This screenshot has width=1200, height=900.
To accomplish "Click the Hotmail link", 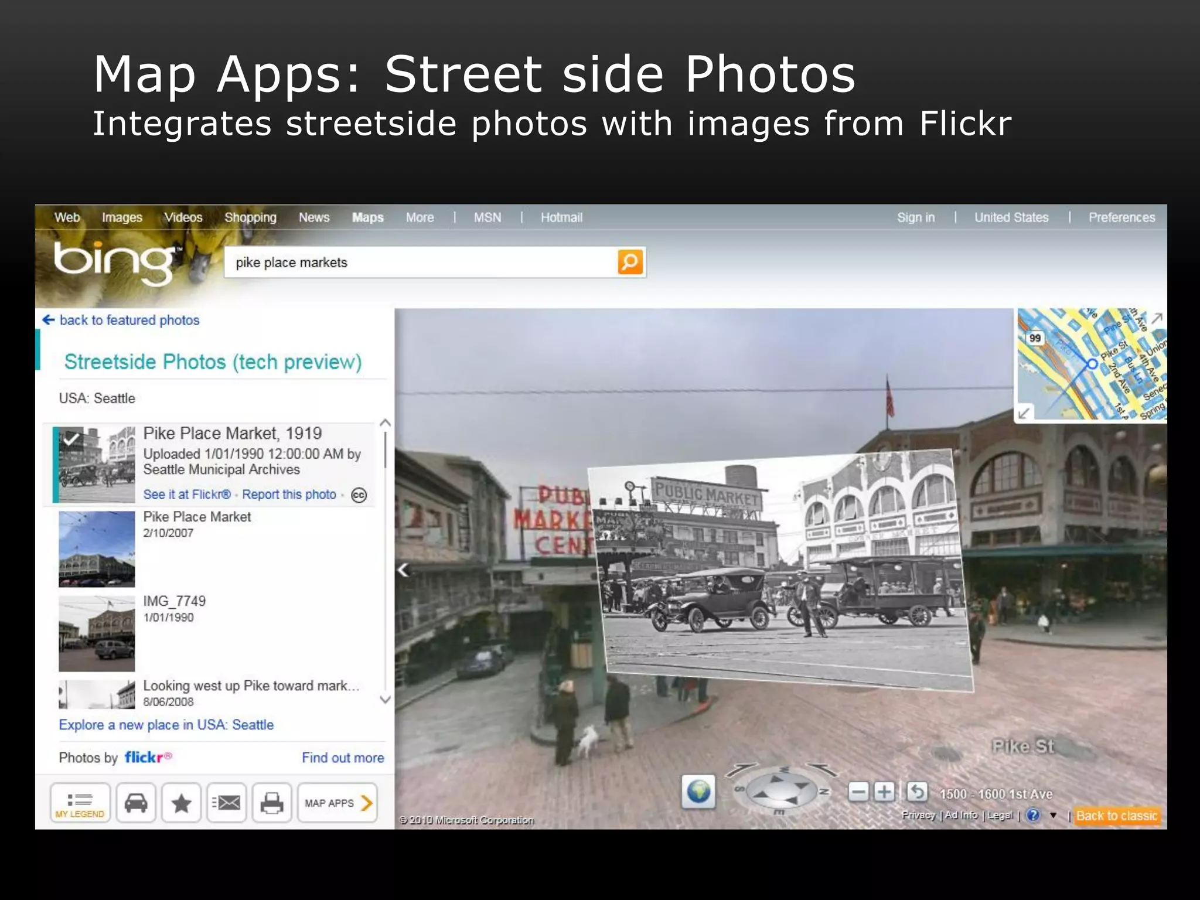I will coord(561,217).
